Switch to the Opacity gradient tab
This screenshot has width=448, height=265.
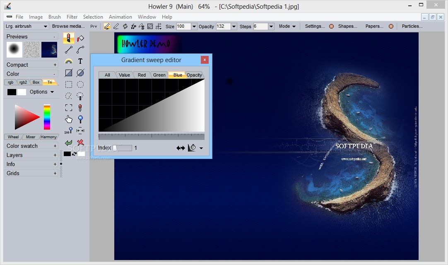click(x=194, y=75)
